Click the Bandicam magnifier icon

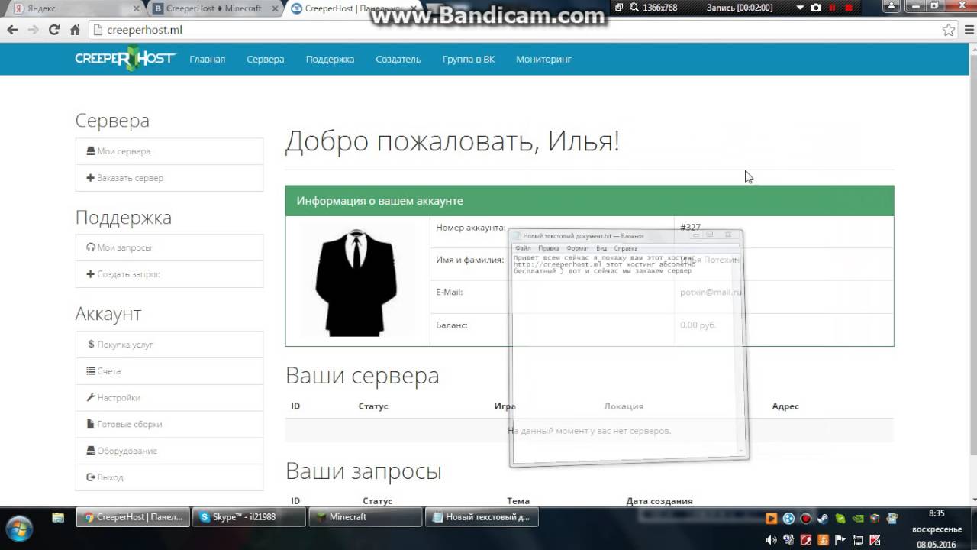(x=634, y=8)
